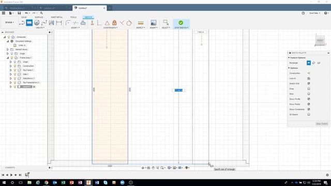Viewport: 331px width, 186px height.
Task: Enable the Snap checkbox
Action: [x=309, y=88]
